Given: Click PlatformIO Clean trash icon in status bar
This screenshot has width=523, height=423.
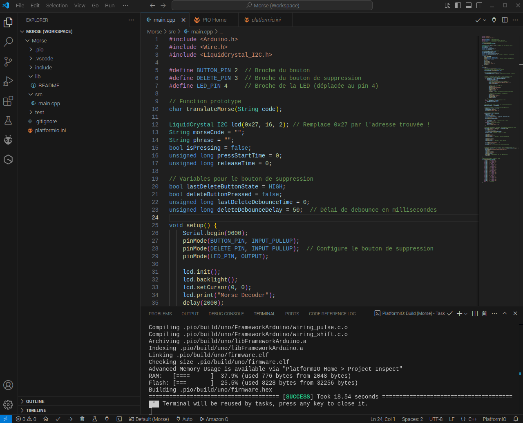Looking at the screenshot, I should 82,419.
